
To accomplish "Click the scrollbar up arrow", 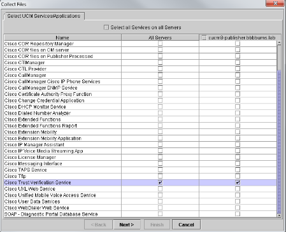I will pyautogui.click(x=279, y=43).
